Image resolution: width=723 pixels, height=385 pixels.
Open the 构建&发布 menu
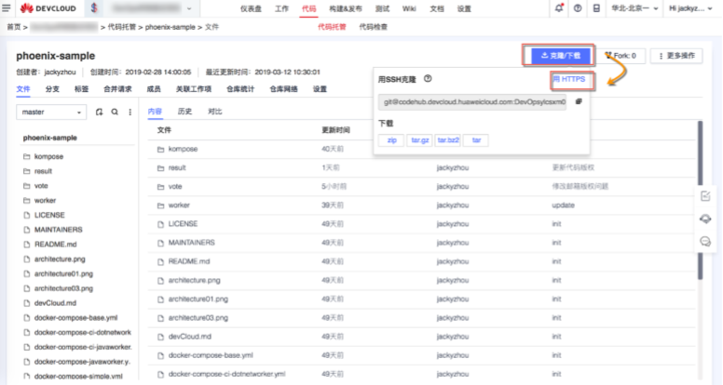[x=346, y=8]
